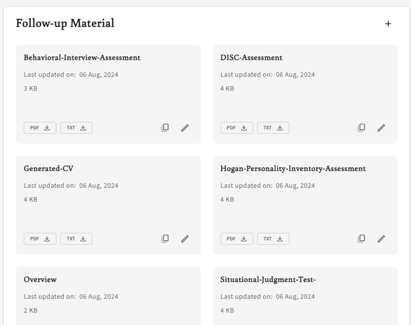Download Generated-CV as TXT
Screen dimensions: 411x325
pos(76,238)
